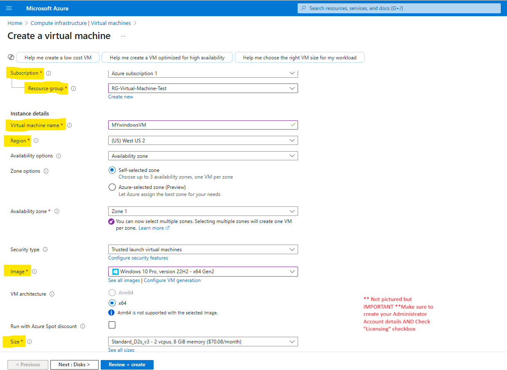Open the Resource group dropdown
This screenshot has height=370, width=507.
click(x=203, y=88)
